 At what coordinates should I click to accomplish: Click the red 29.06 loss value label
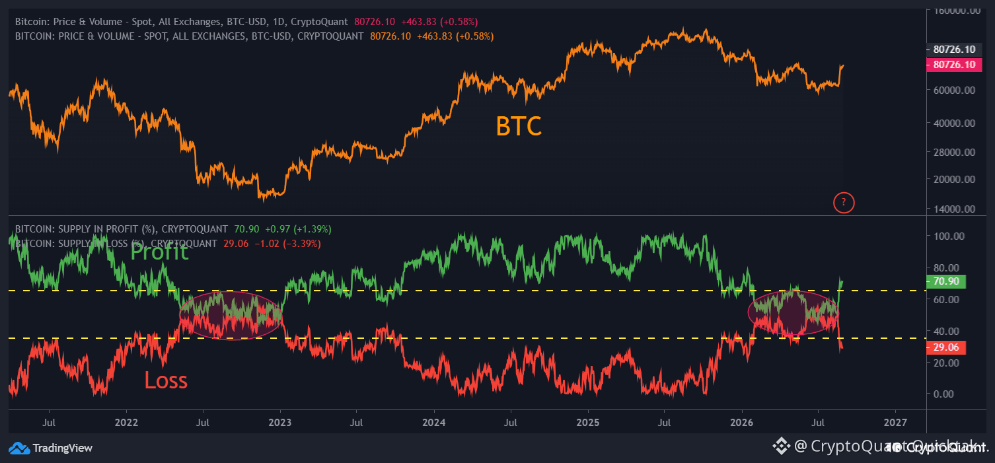tap(947, 347)
